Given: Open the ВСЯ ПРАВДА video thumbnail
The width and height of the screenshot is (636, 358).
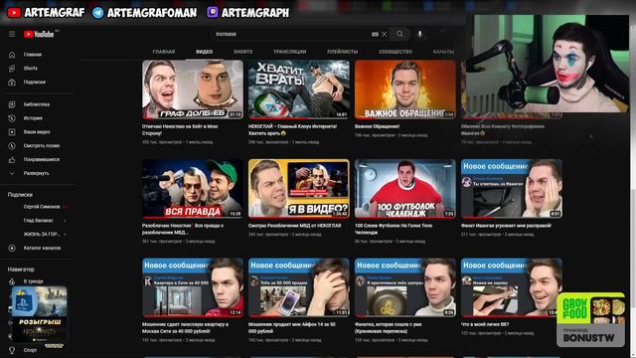Looking at the screenshot, I should coord(193,188).
